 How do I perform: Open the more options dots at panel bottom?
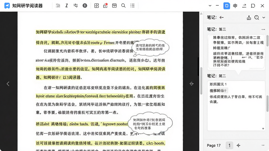click(x=263, y=145)
